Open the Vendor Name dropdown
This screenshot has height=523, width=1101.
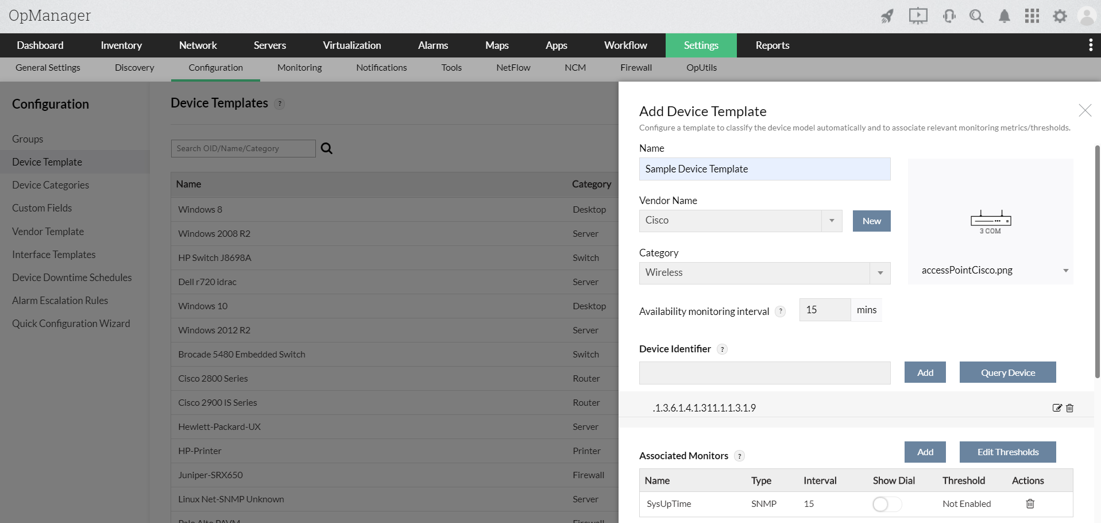(832, 220)
